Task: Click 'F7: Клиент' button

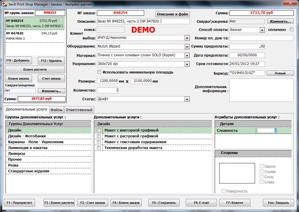Action: [235, 203]
